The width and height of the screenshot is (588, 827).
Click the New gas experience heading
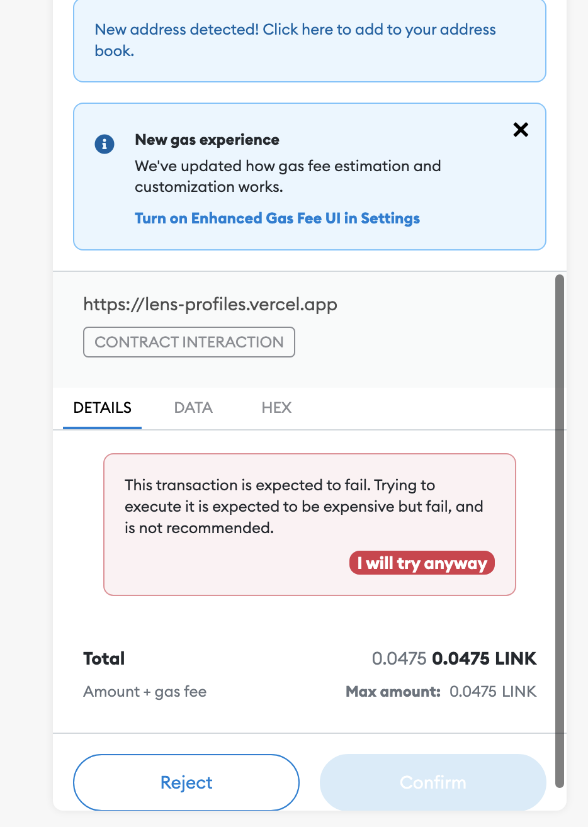[x=206, y=140]
